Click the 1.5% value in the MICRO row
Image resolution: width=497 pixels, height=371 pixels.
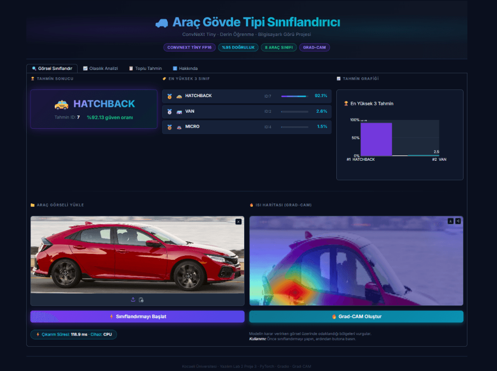coord(322,127)
